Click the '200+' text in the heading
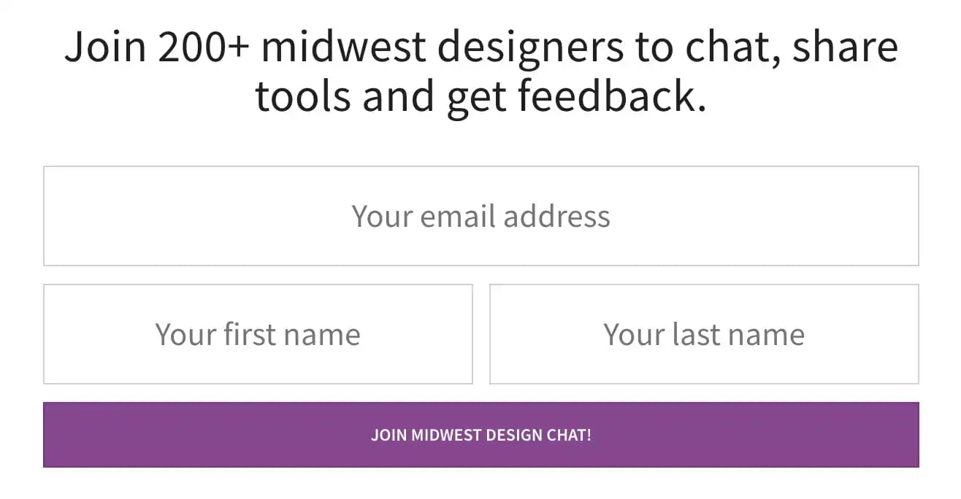Viewport: 961px width, 499px height. (x=203, y=47)
